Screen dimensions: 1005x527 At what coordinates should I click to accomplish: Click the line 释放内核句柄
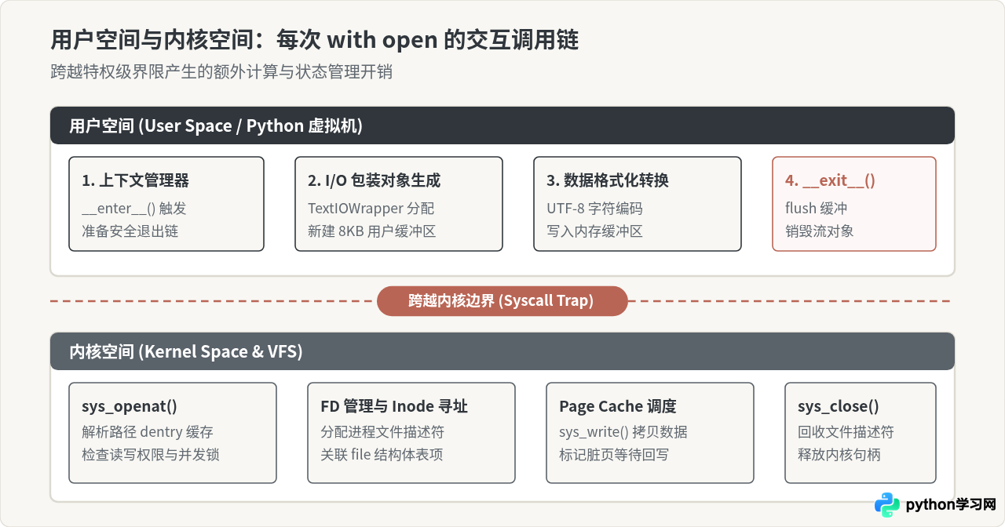pos(839,454)
